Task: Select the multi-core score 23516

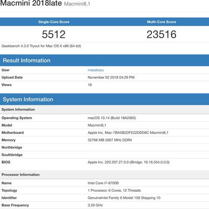Action: 161,34
